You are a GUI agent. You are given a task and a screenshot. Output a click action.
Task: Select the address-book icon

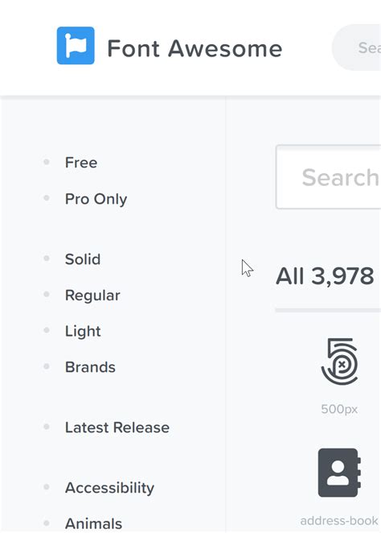[x=339, y=473]
